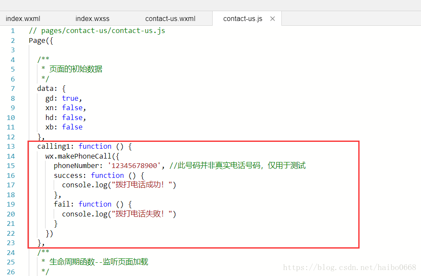Image resolution: width=421 pixels, height=276 pixels.
Task: Click the closing }) on line 22
Action: click(49, 234)
